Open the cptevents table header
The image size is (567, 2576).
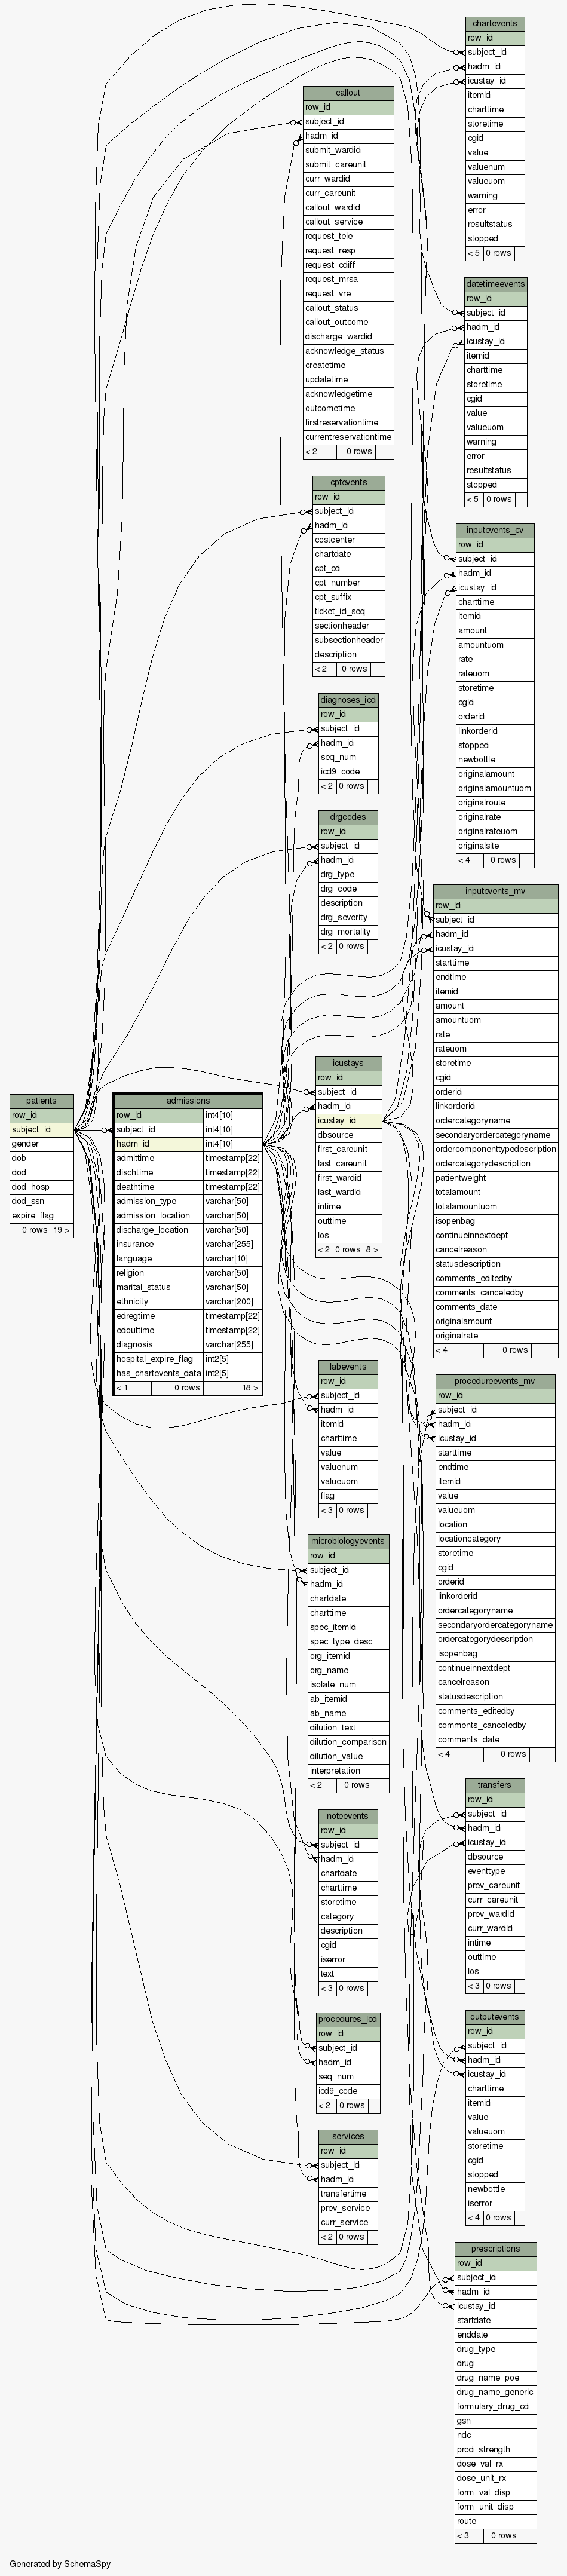pos(348,482)
